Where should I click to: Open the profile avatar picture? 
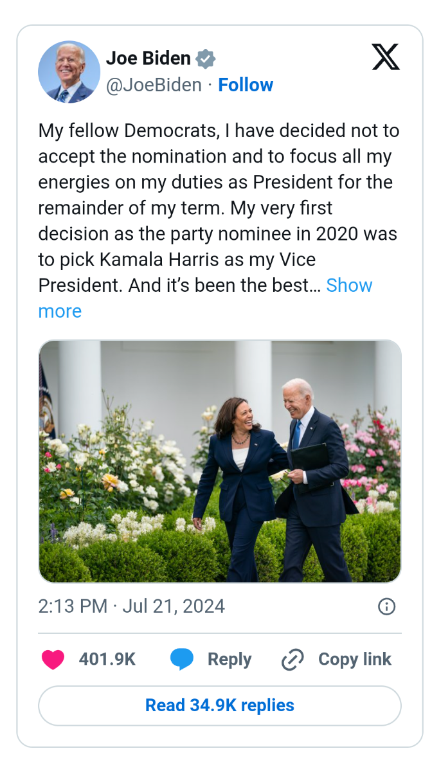tap(69, 71)
